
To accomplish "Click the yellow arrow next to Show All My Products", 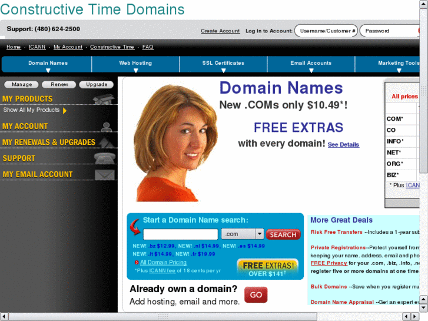I will pos(65,111).
